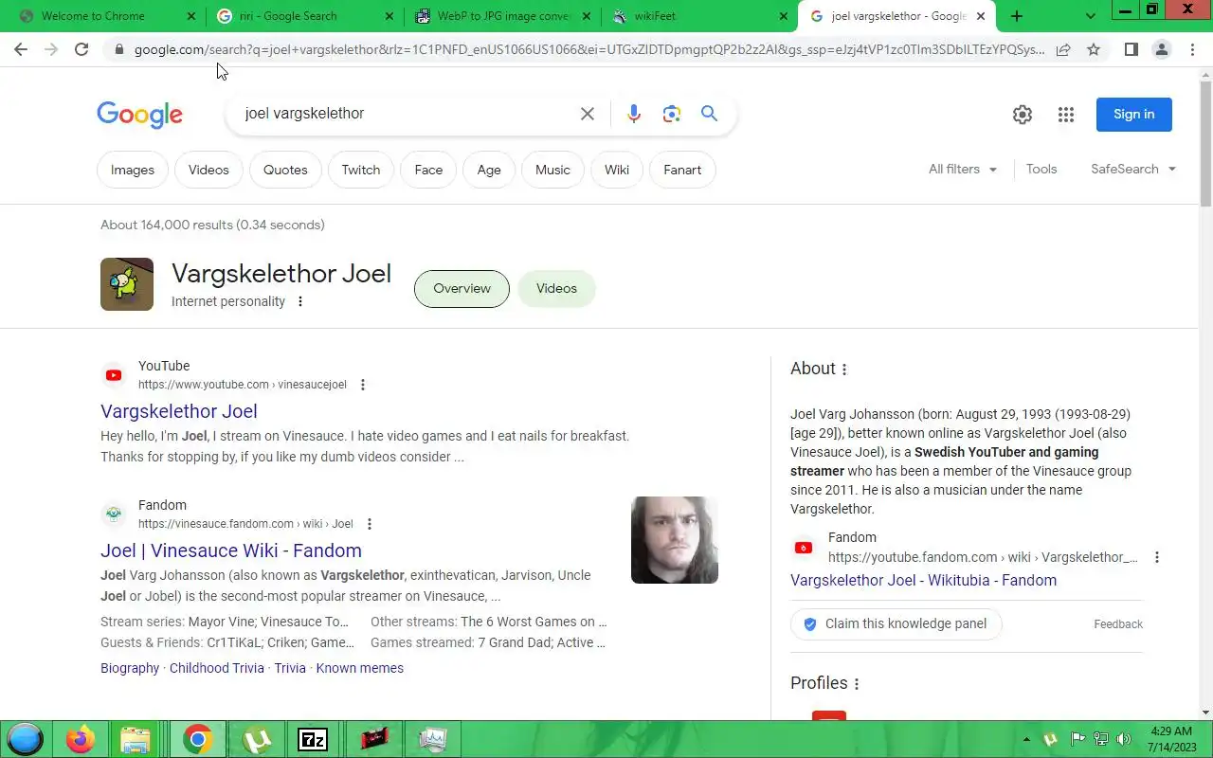Viewport: 1213px width, 758px height.
Task: Open Joel photo thumbnail in result
Action: (675, 540)
